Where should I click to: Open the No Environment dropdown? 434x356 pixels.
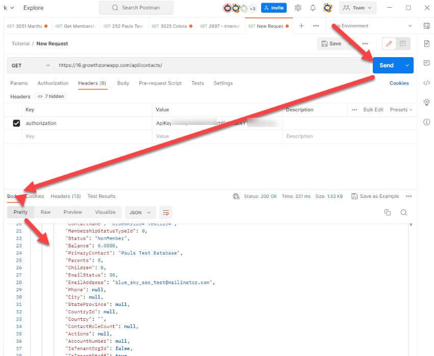point(373,26)
